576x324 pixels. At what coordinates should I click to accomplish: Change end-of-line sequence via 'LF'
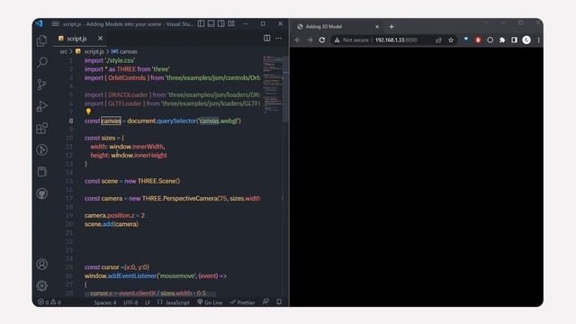coord(148,302)
